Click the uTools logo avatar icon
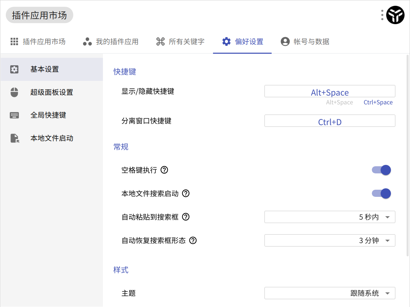Image resolution: width=410 pixels, height=307 pixels. point(395,15)
